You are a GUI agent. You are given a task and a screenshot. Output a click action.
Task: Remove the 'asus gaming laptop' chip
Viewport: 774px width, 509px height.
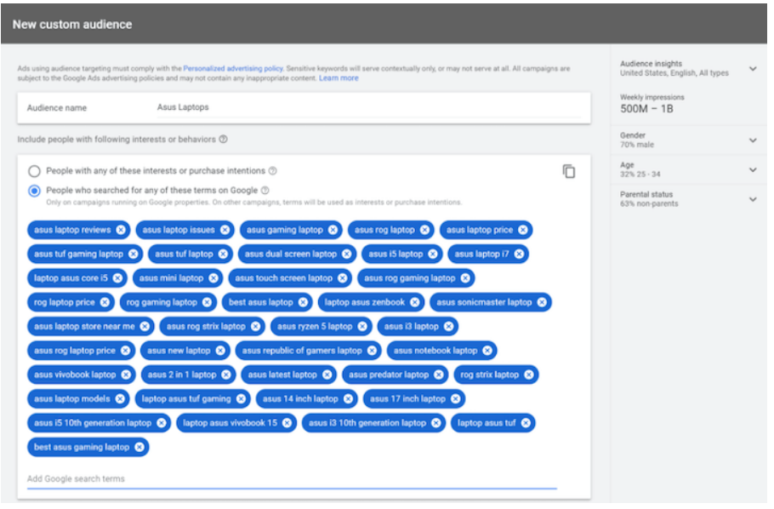click(333, 231)
